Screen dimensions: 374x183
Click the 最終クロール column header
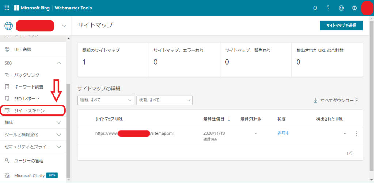pyautogui.click(x=251, y=119)
